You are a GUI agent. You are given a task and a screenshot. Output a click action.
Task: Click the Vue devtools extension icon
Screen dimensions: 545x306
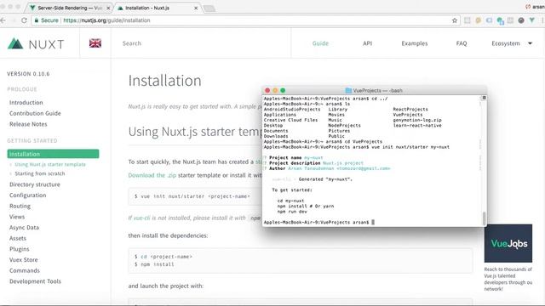click(532, 20)
